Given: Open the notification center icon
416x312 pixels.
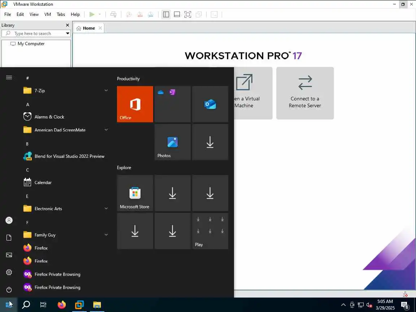Looking at the screenshot, I should tap(405, 305).
